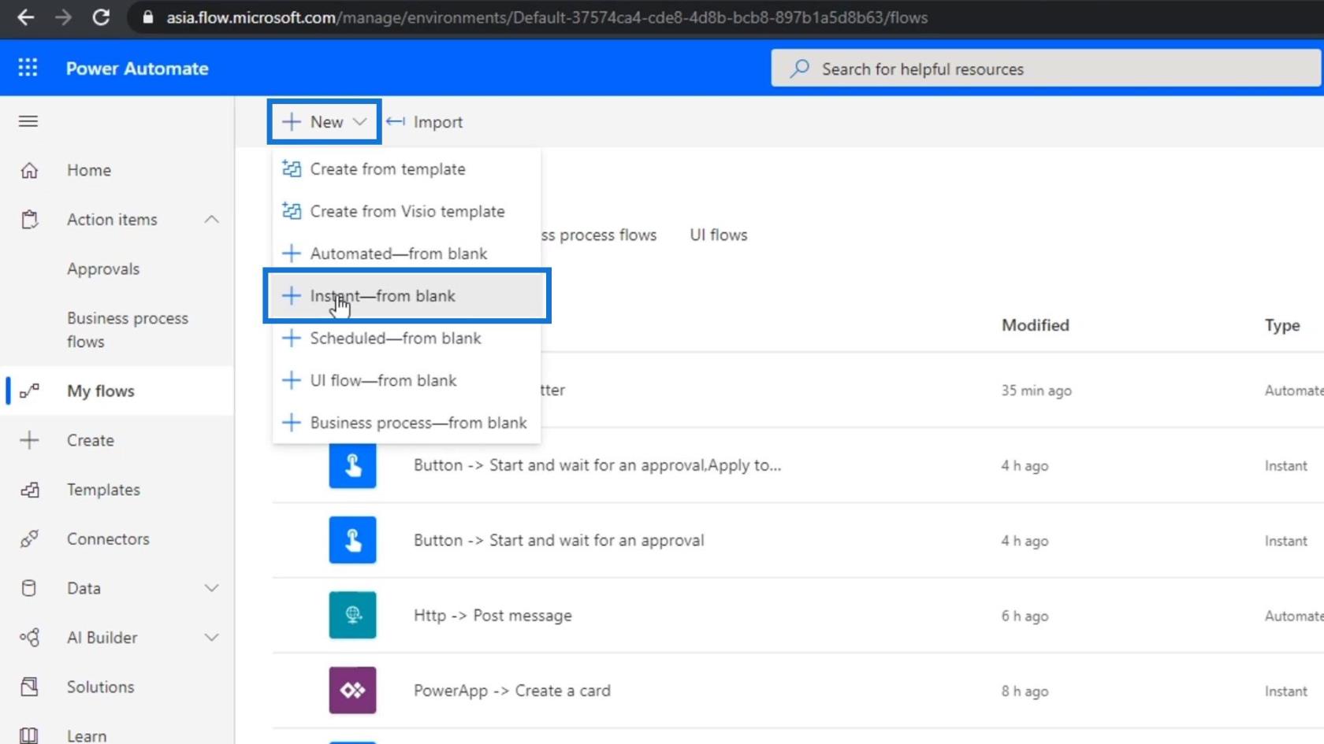This screenshot has width=1324, height=744.
Task: Click the My flows icon in sidebar
Action: click(x=29, y=391)
